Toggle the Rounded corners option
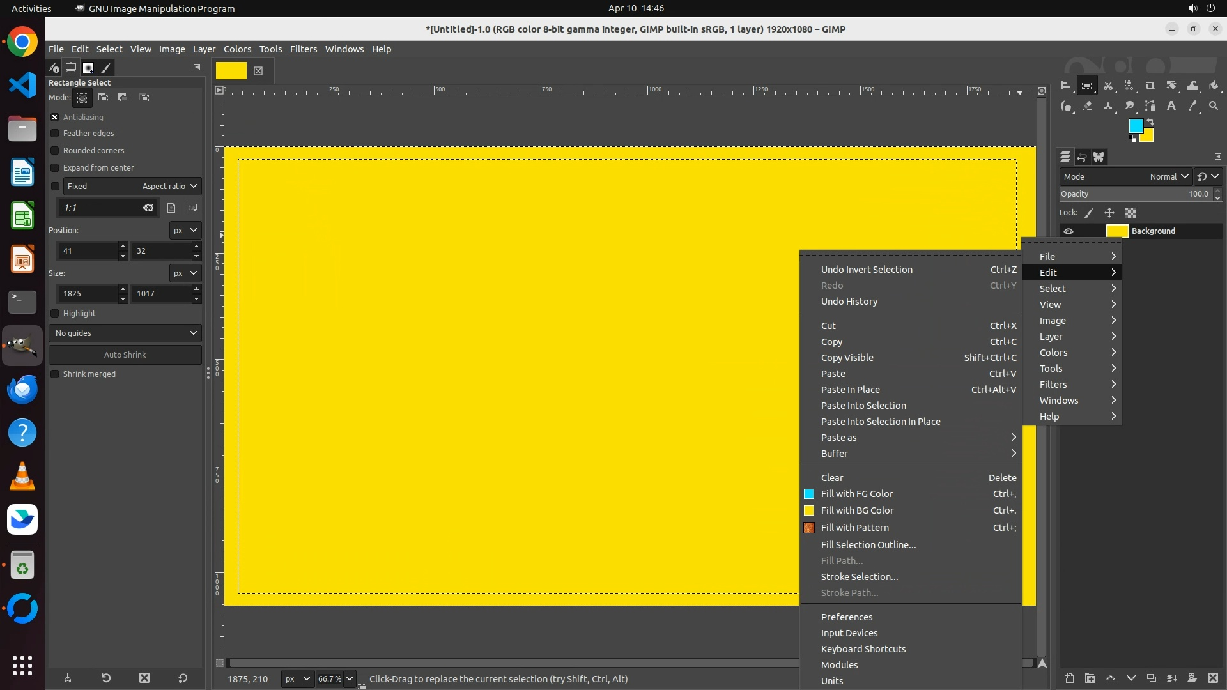The height and width of the screenshot is (690, 1227). [55, 151]
